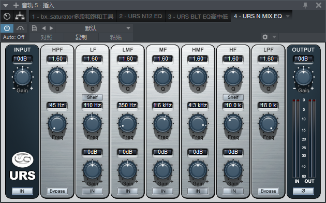Click the LMF 350 Hz frequency field
The height and width of the screenshot is (203, 326).
click(128, 106)
